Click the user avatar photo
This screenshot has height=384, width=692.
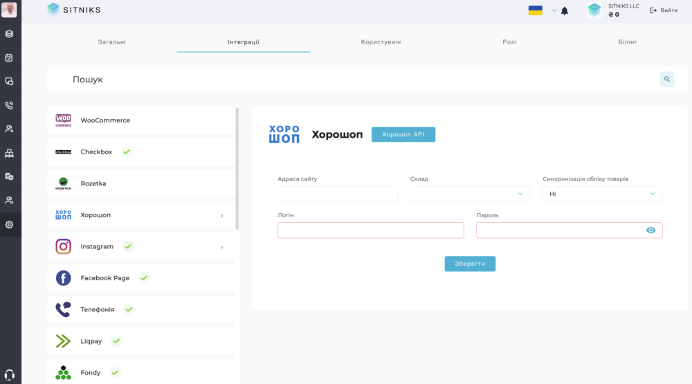click(9, 9)
